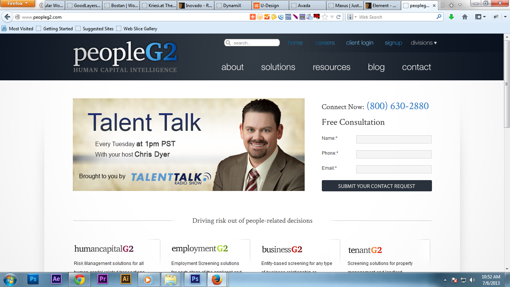The image size is (510, 287).
Task: Open Adobe Premiere Pro from the taskbar
Action: [102, 279]
